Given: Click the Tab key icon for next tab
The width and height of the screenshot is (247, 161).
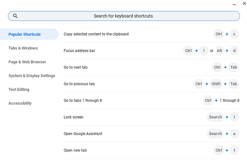Looking at the screenshot, I should (x=234, y=67).
